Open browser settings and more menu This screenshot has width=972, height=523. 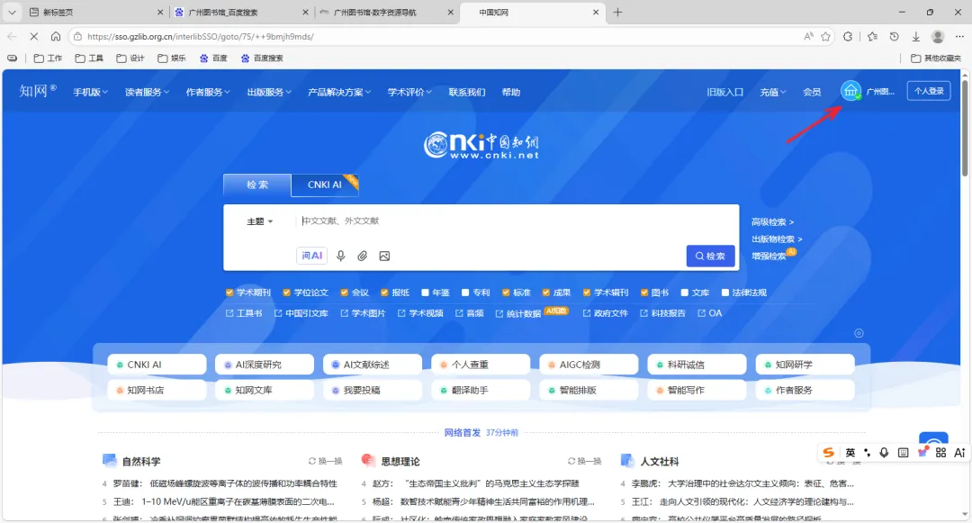(959, 37)
